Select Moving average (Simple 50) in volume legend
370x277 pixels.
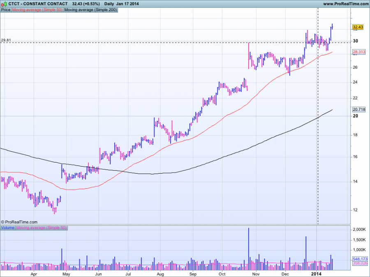pyautogui.click(x=41, y=228)
